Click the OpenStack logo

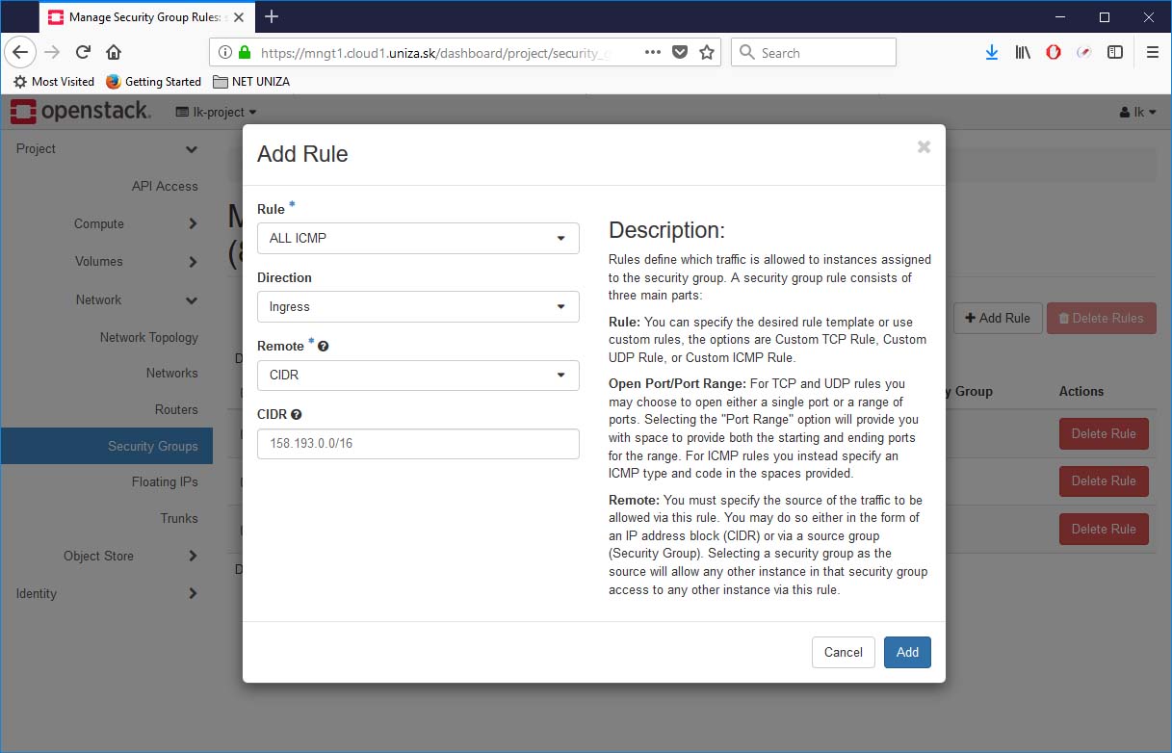81,112
